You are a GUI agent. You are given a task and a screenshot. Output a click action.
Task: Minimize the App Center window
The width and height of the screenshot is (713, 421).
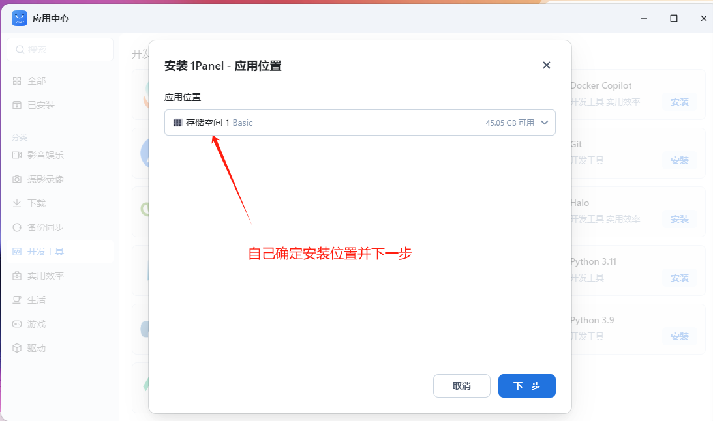pyautogui.click(x=644, y=18)
